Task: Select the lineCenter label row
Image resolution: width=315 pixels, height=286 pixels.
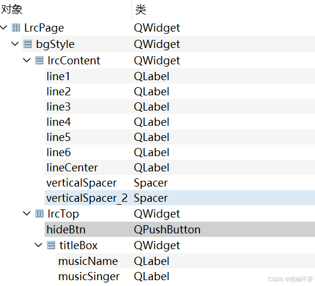Action: click(x=180, y=167)
